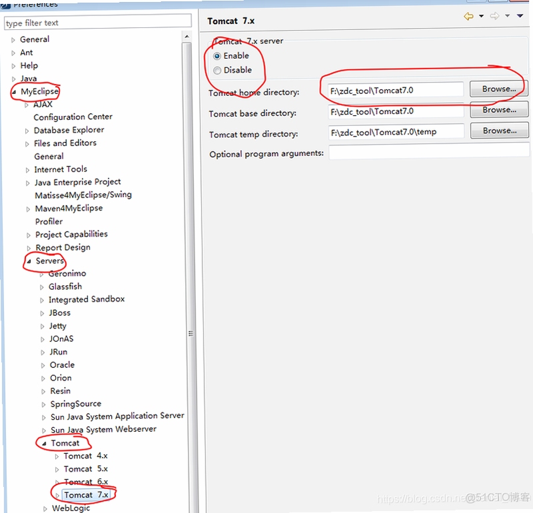533x513 pixels.
Task: Expand the General top-level node
Action: pyautogui.click(x=13, y=40)
